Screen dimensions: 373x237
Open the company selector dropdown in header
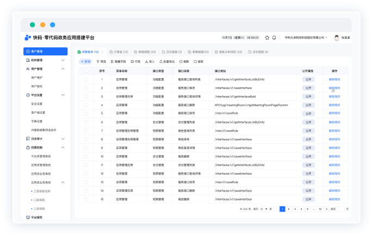click(307, 38)
